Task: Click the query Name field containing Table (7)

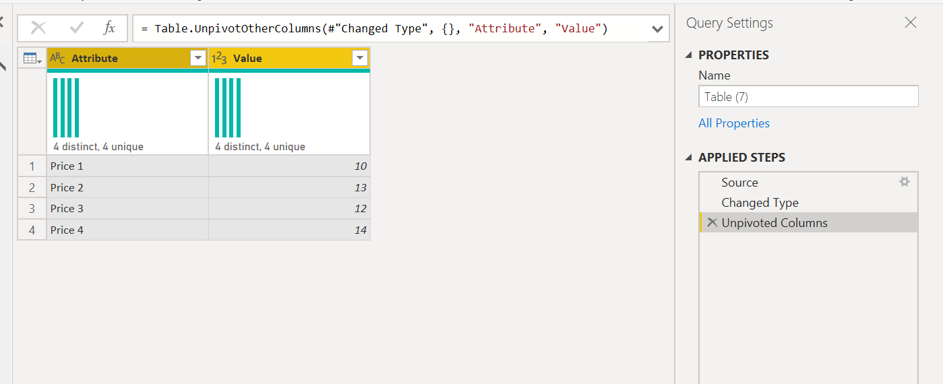Action: click(809, 96)
